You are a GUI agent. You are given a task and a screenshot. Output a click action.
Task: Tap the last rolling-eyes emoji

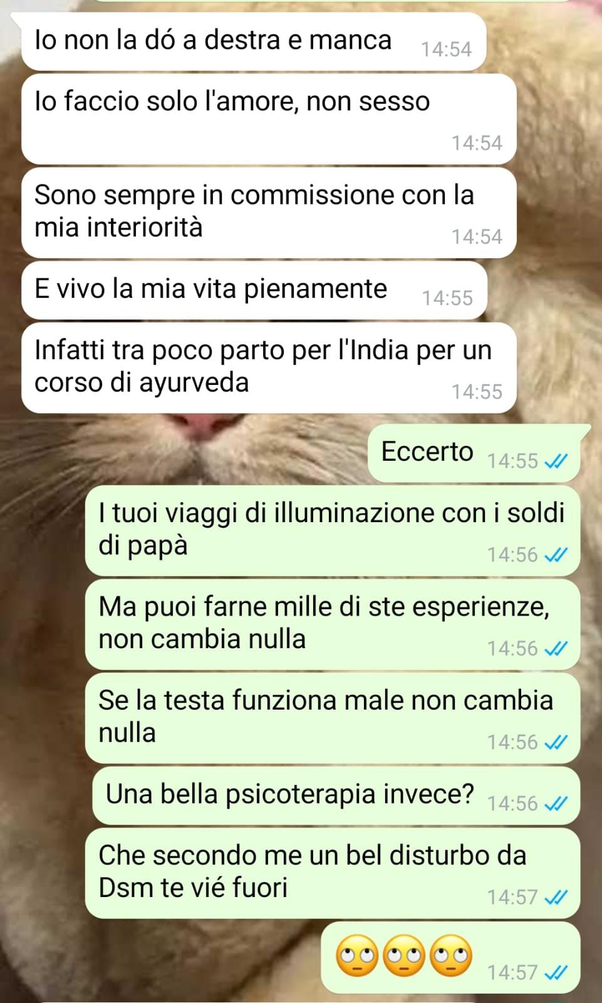(452, 957)
